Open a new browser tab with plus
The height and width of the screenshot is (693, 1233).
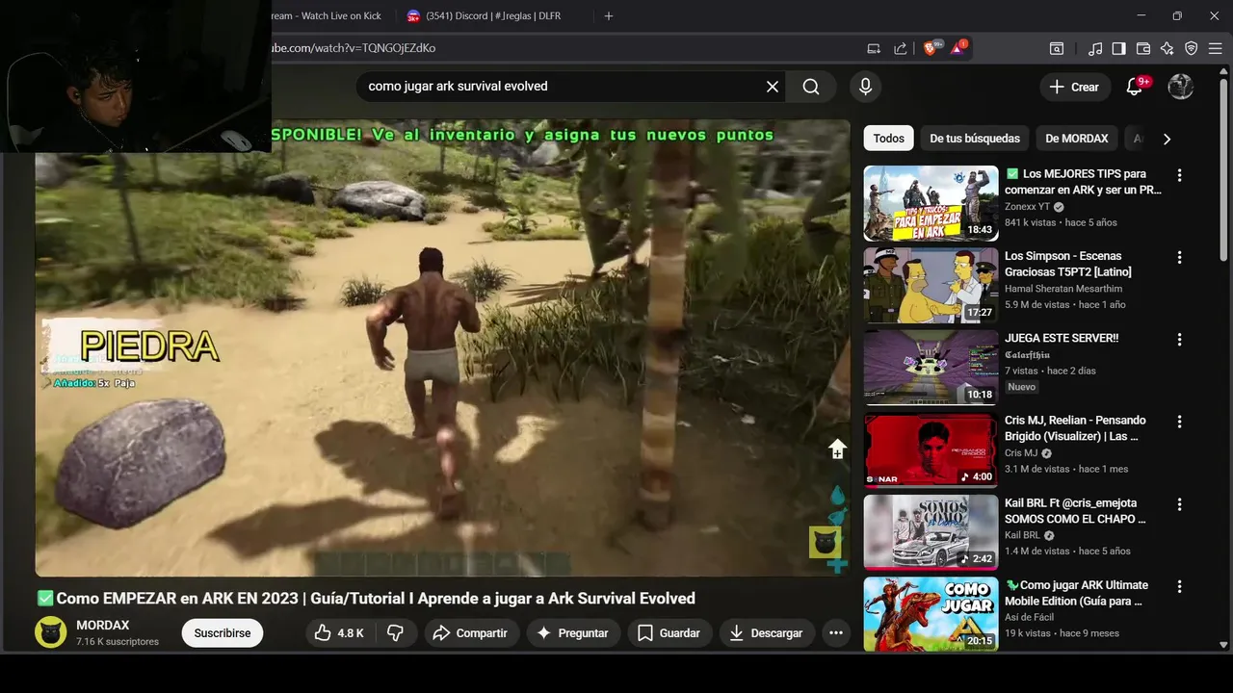608,16
